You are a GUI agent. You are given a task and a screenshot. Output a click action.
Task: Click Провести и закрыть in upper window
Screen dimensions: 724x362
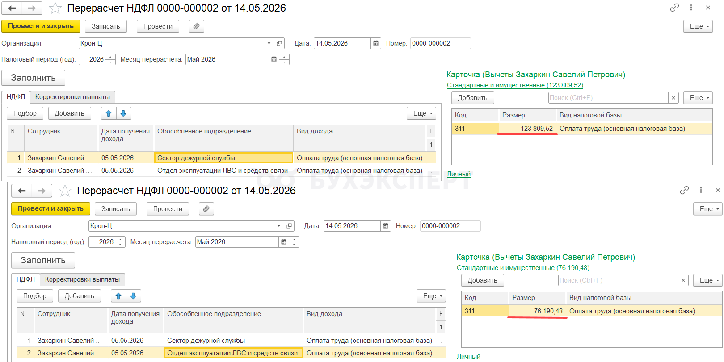click(x=41, y=26)
